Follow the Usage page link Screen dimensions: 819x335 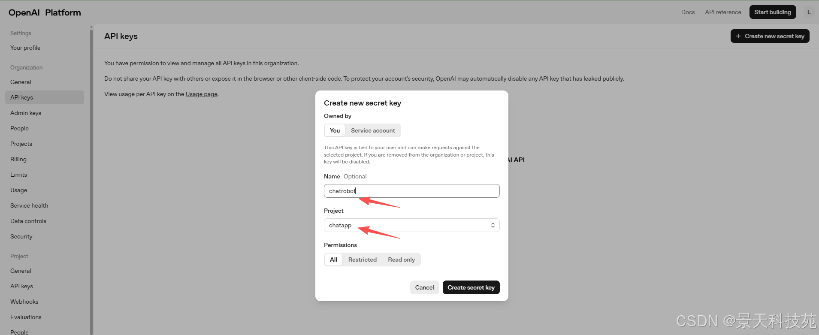[x=202, y=94]
